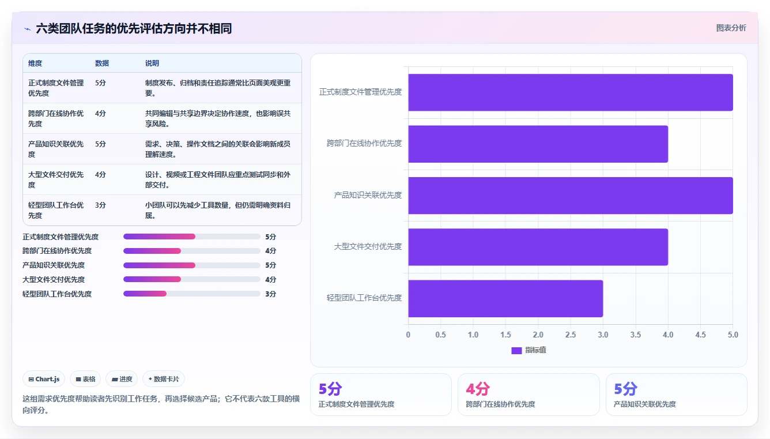Click table cell 产品知识关联优先度
Screen dimensions: 770x439
(56, 149)
